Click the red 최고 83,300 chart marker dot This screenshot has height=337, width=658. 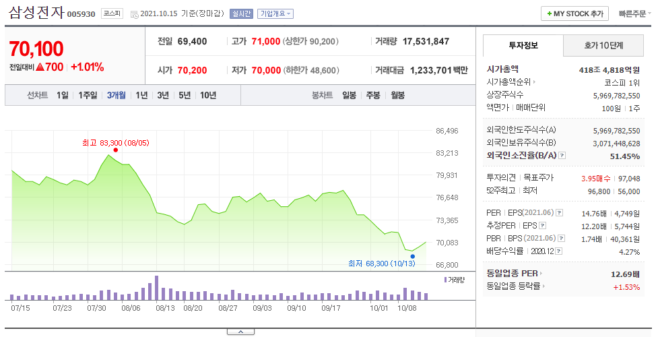[115, 150]
